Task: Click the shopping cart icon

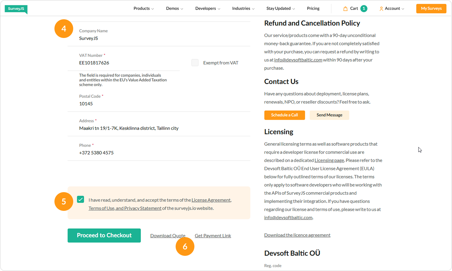Action: pos(345,8)
